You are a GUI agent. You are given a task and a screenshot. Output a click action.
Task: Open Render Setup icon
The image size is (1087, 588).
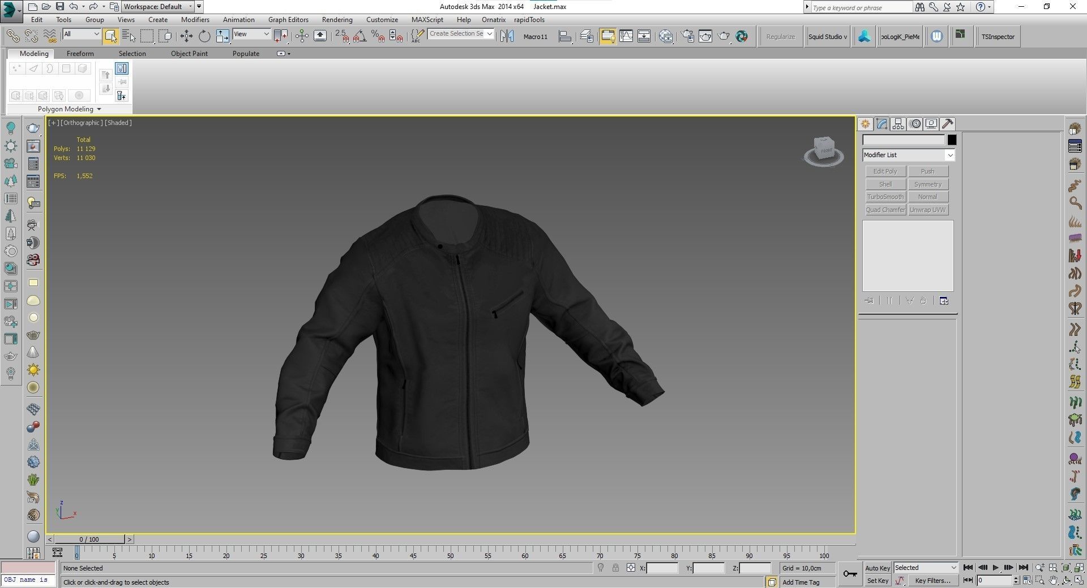(x=688, y=37)
